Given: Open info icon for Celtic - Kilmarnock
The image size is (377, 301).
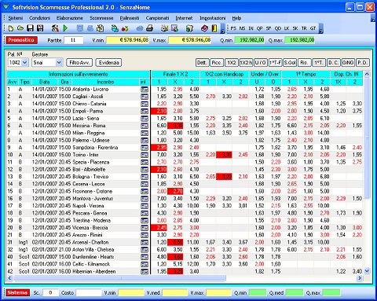Looking at the screenshot, I should click(145, 264).
